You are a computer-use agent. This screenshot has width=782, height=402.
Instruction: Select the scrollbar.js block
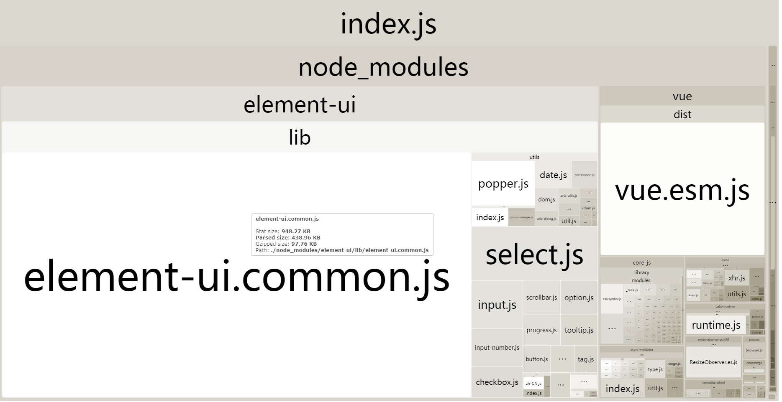541,298
